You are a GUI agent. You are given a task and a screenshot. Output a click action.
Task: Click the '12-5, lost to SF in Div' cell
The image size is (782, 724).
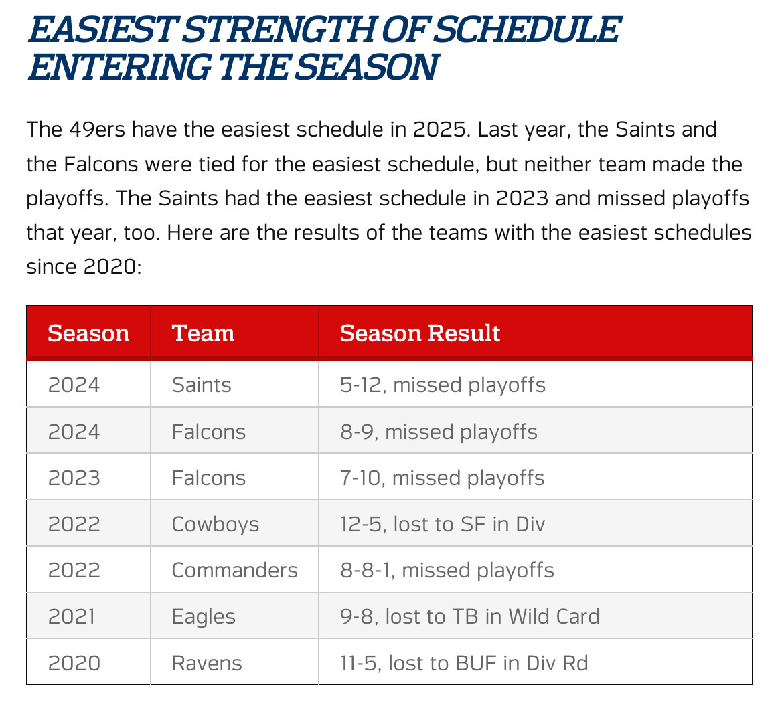[x=443, y=524]
